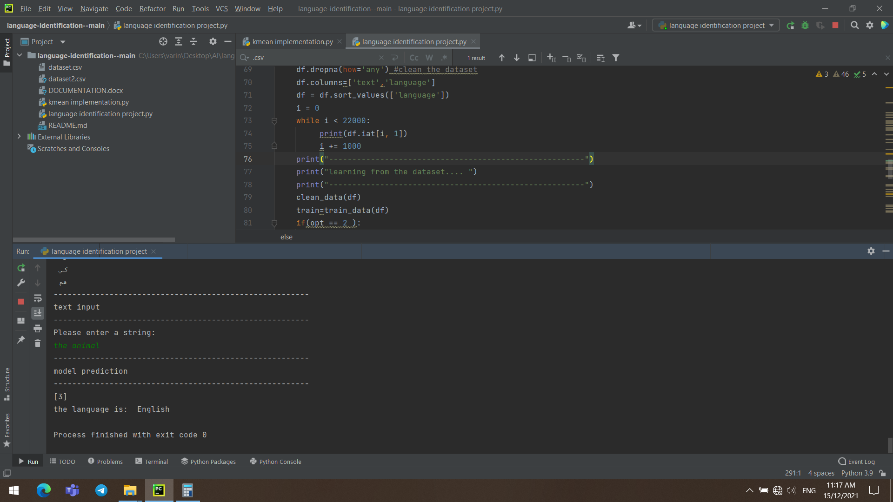The height and width of the screenshot is (502, 893).
Task: Clear all console output with trash icon
Action: tap(38, 343)
